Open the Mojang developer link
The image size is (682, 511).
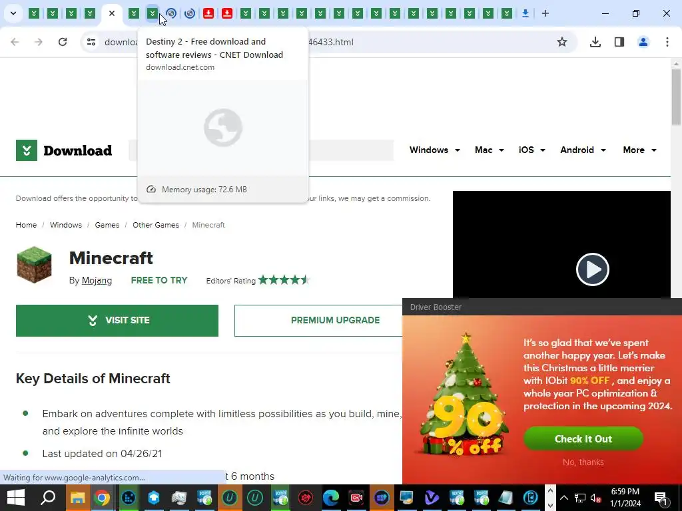[x=97, y=281]
